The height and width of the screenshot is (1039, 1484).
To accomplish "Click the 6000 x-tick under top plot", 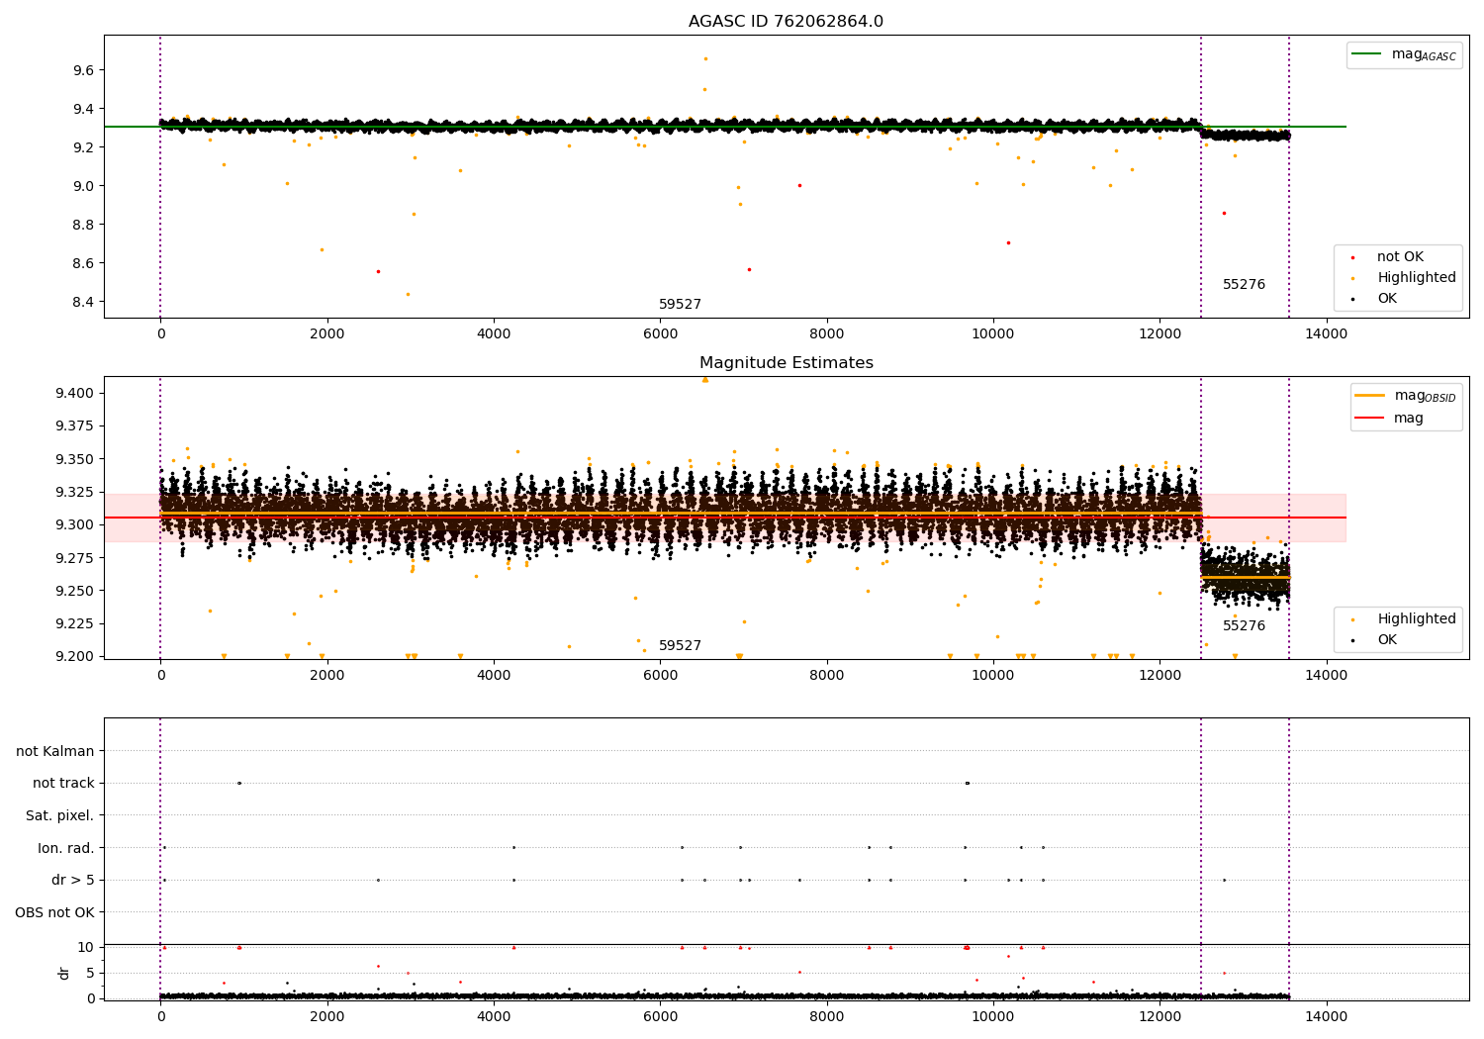I will [660, 333].
